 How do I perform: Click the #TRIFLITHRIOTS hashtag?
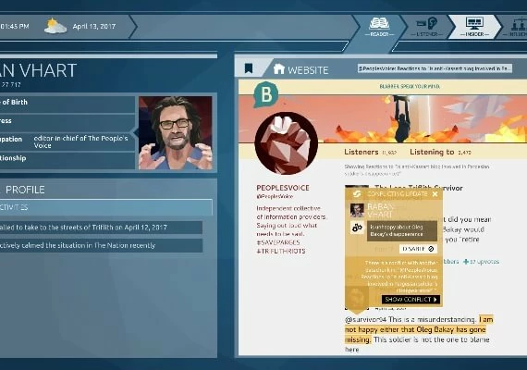click(x=281, y=252)
